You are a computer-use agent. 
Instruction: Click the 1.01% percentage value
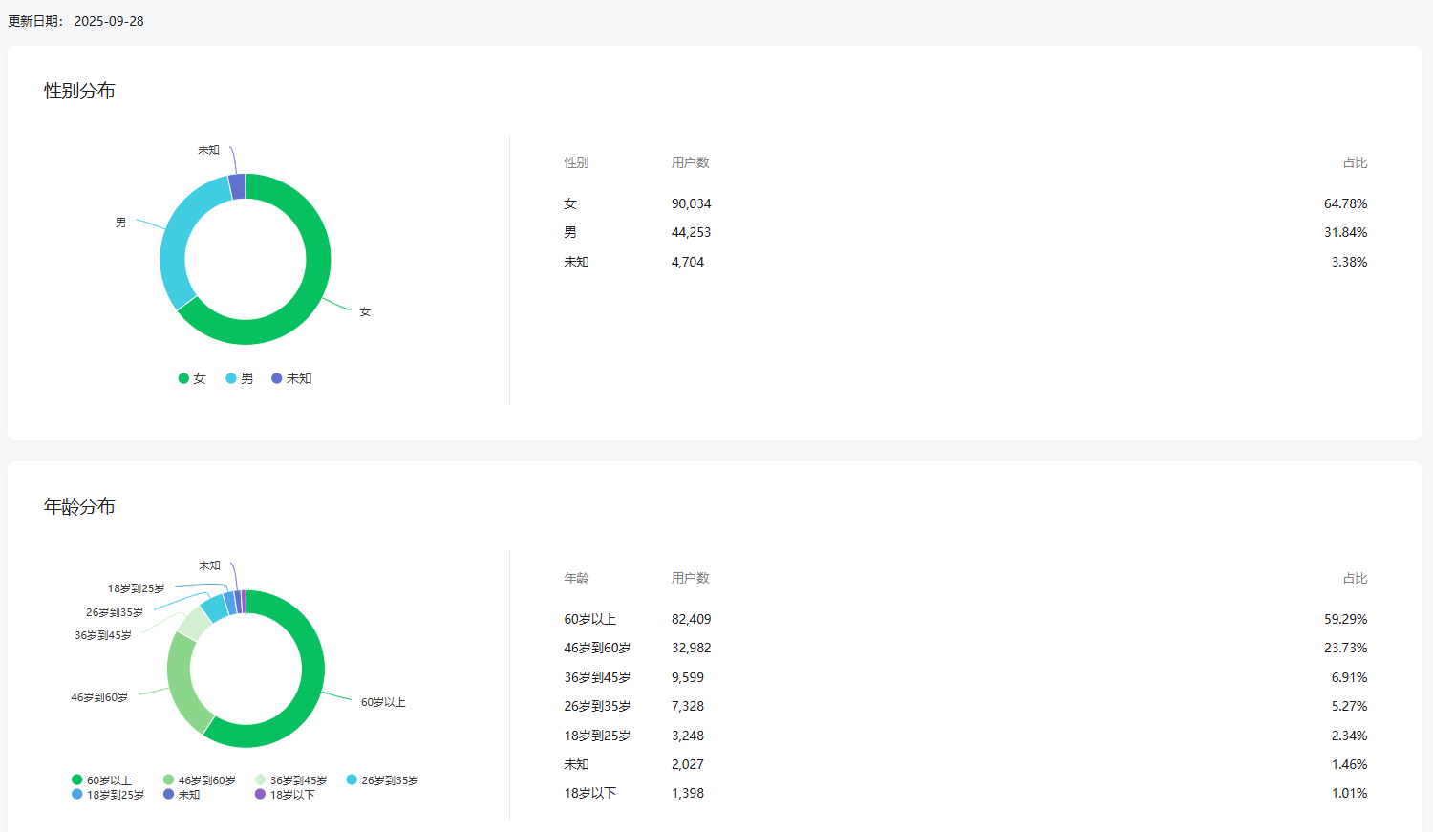pos(1349,793)
